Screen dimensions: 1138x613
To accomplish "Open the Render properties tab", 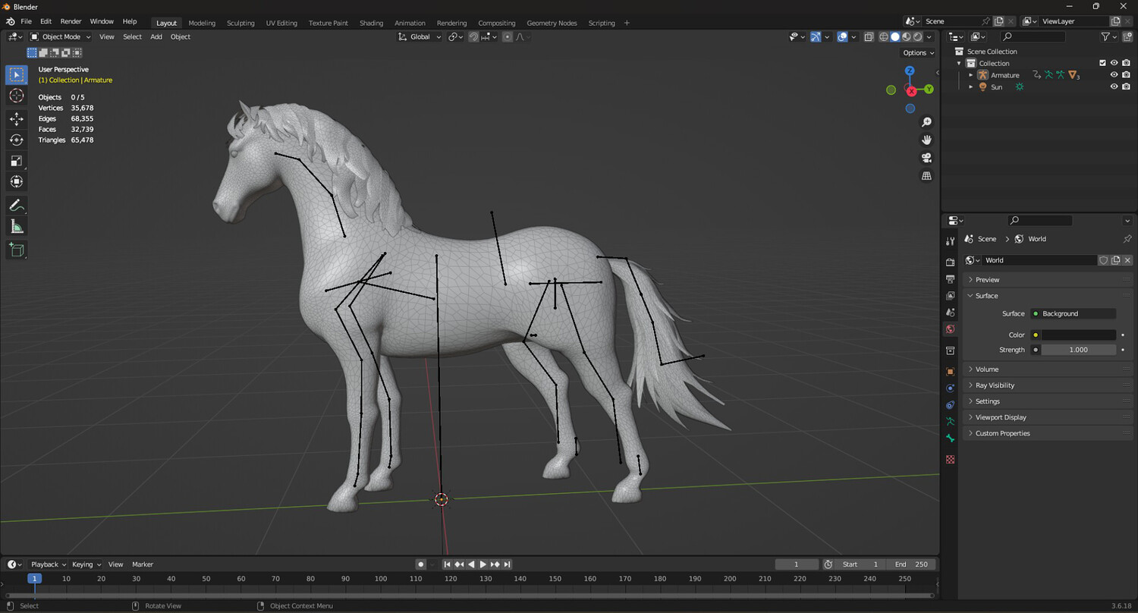I will click(951, 262).
